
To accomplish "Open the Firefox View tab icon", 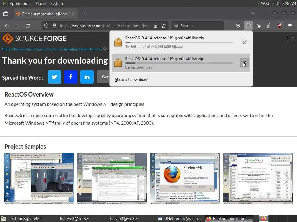I will click(6, 14).
